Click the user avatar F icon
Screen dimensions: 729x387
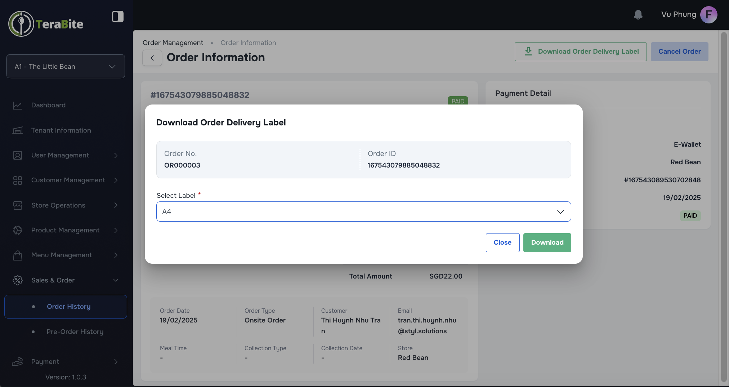(708, 15)
